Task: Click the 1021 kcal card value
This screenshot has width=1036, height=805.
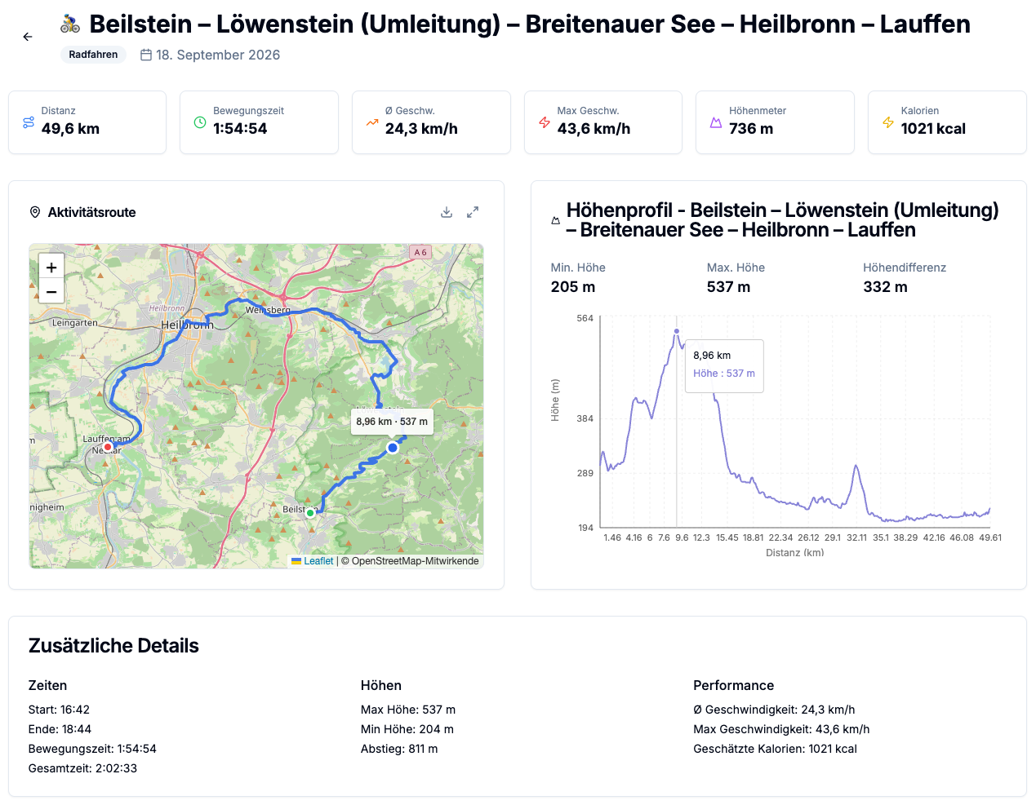Action: (933, 129)
